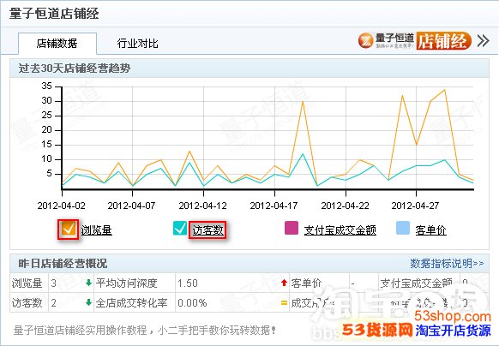The height and width of the screenshot is (346, 499).
Task: Select the 店铺数据 tab
Action: point(57,43)
